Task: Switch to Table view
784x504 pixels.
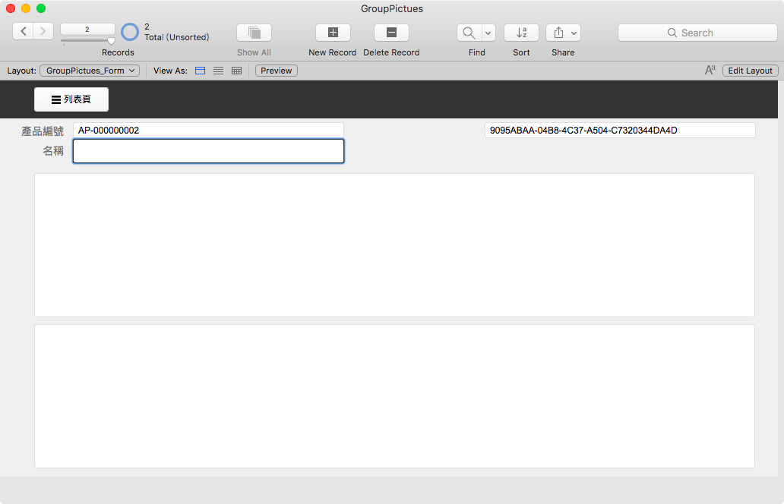Action: [x=236, y=71]
